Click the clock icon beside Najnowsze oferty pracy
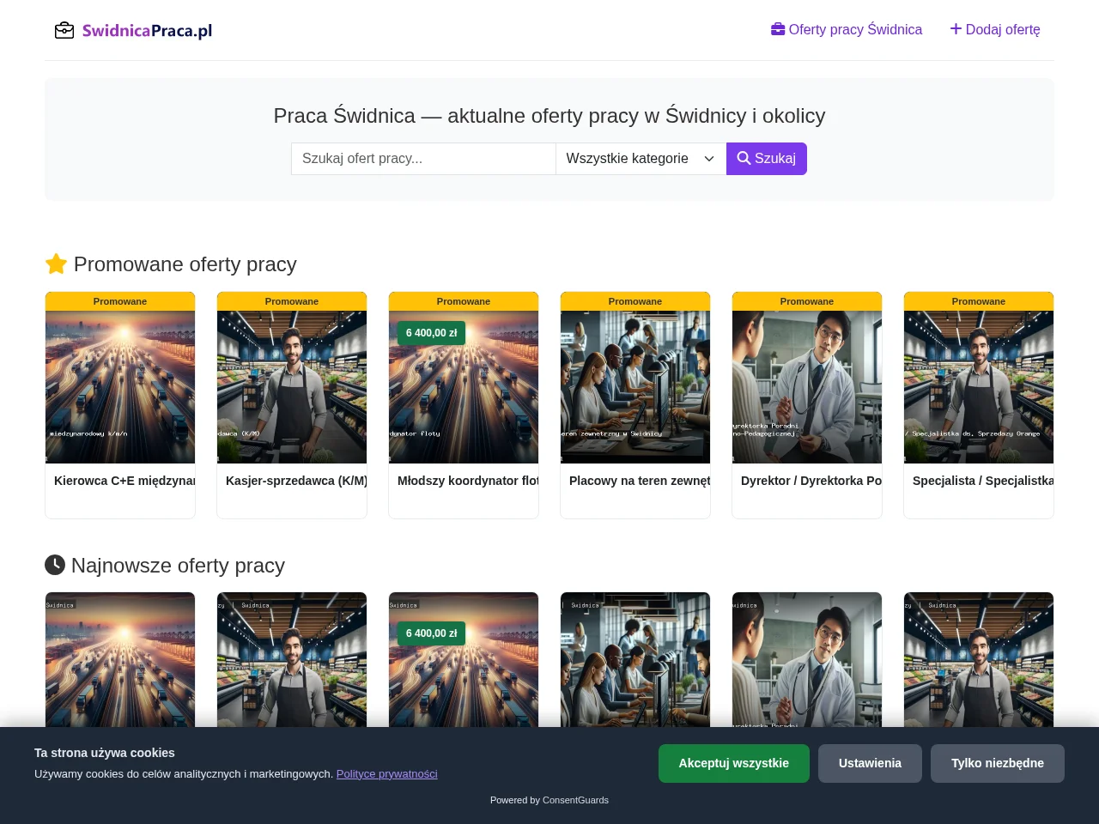 coord(55,565)
